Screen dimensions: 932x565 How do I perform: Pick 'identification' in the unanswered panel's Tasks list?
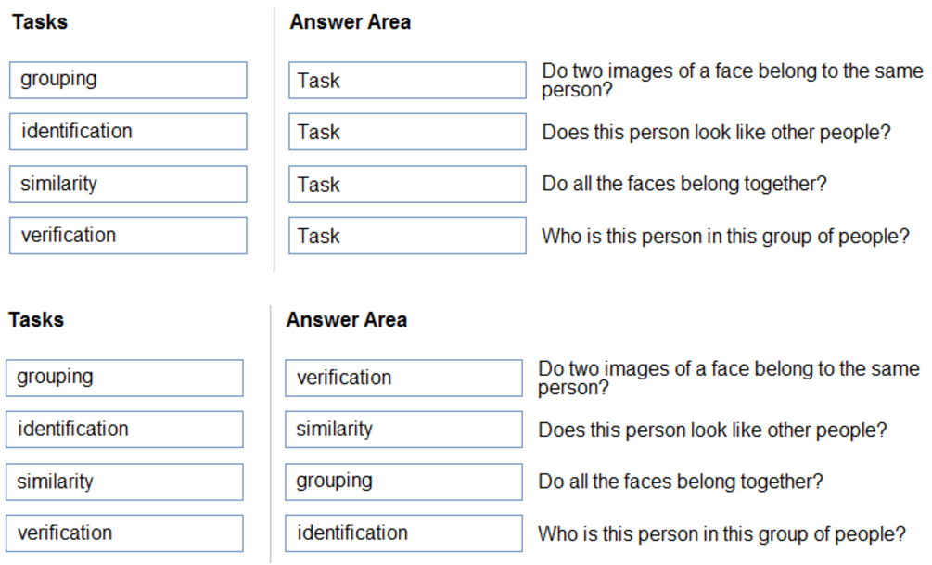[128, 132]
